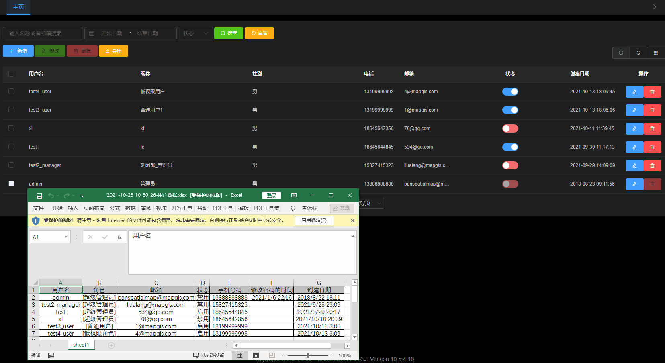Open the Excel 插入 ribbon tab
Image resolution: width=665 pixels, height=363 pixels.
tap(73, 208)
